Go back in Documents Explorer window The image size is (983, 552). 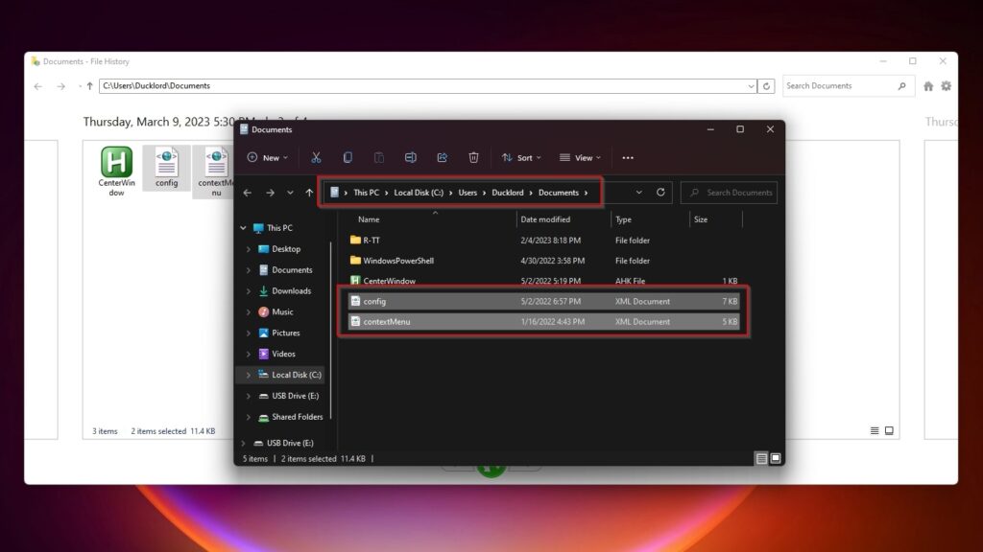pyautogui.click(x=248, y=193)
